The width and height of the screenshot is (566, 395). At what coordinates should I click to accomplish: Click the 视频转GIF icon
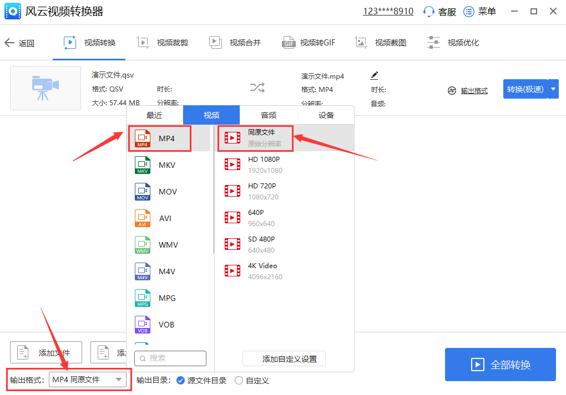coord(288,43)
